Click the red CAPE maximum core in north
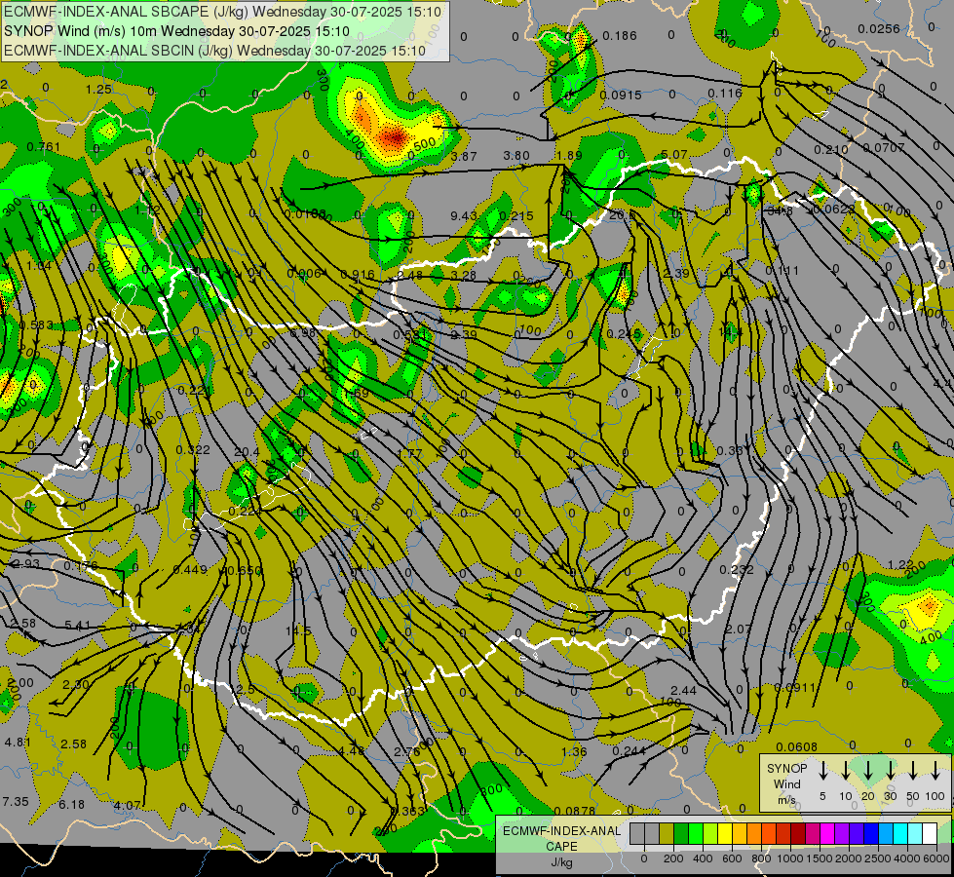Image resolution: width=954 pixels, height=877 pixels. 393,138
